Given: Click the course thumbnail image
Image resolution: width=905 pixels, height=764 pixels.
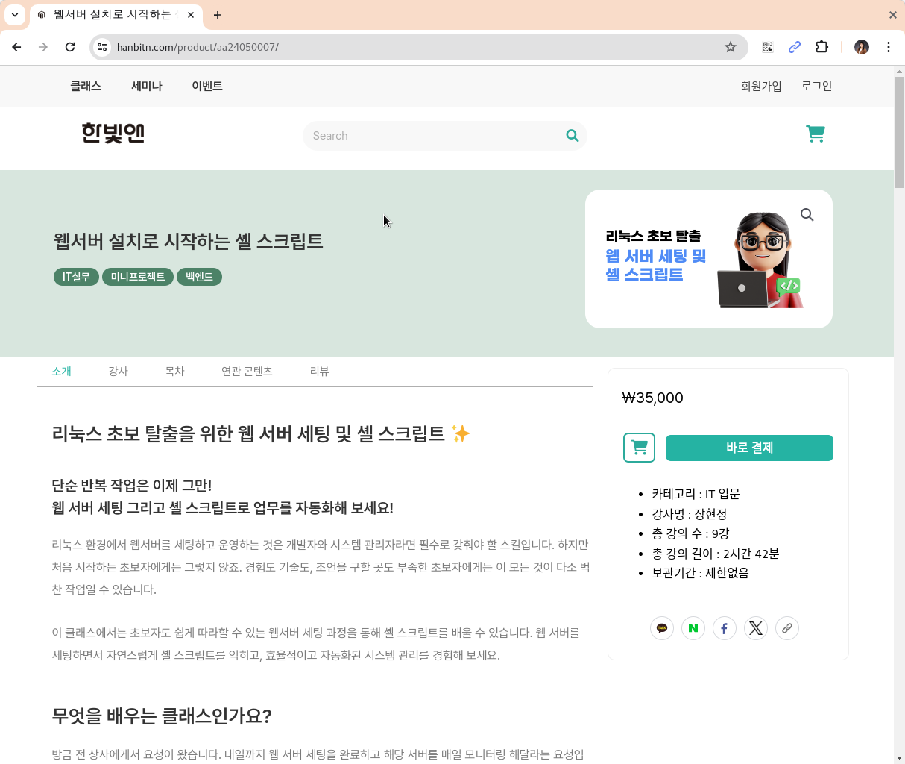Looking at the screenshot, I should coord(708,259).
